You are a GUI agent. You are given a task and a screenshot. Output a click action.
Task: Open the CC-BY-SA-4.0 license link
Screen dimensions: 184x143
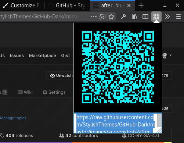(x=141, y=136)
